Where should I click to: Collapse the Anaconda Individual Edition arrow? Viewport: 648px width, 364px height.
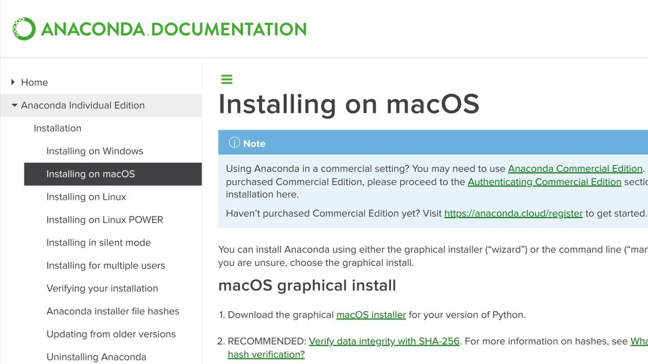[x=14, y=105]
